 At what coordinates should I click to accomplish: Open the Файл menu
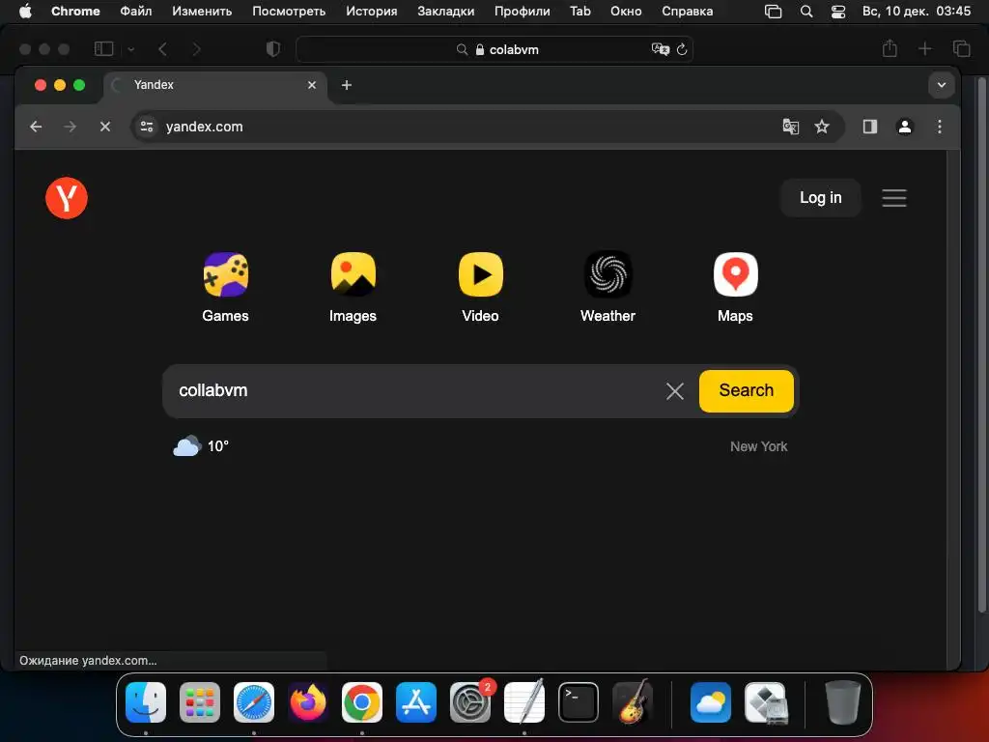tap(135, 12)
